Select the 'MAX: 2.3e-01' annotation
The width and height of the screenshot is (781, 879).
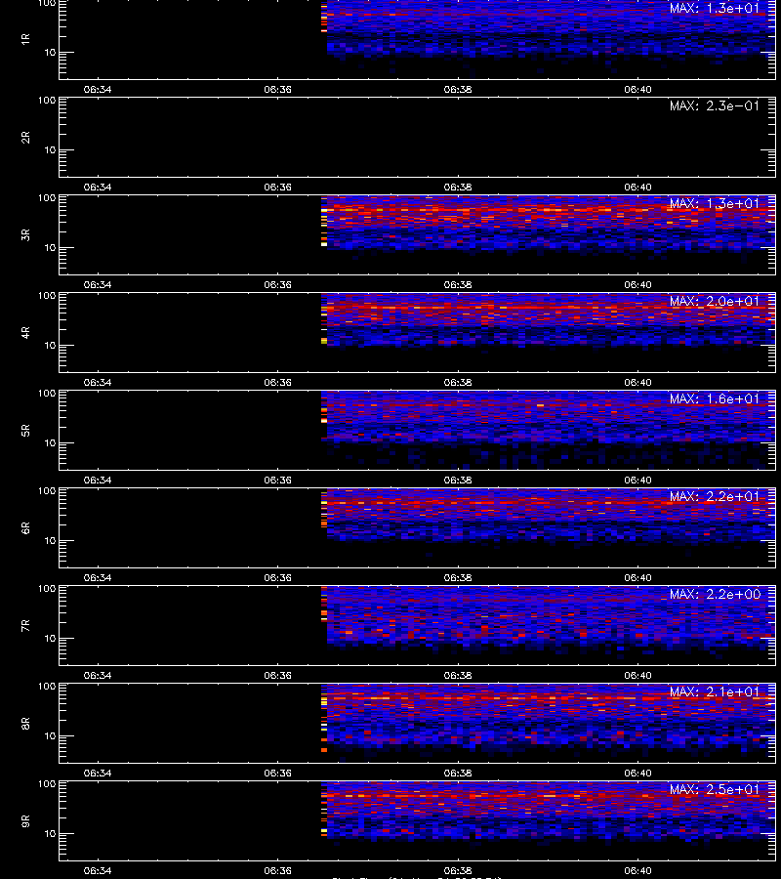pyautogui.click(x=715, y=105)
